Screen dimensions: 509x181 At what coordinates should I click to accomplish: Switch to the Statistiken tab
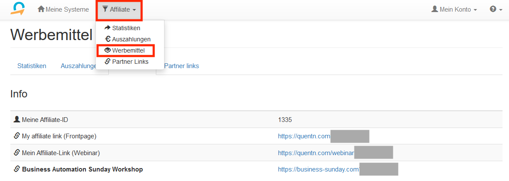32,66
